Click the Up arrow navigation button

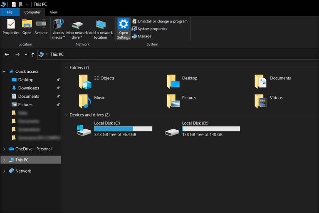33,54
